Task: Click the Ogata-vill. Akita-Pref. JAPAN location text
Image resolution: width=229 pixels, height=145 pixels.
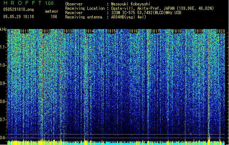Action: coord(162,8)
